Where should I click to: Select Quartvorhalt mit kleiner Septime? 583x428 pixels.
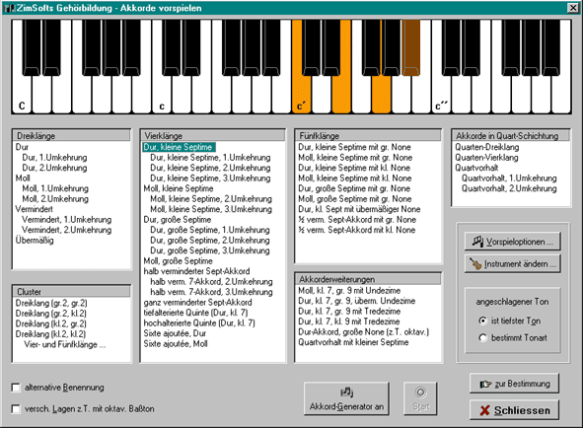click(353, 342)
